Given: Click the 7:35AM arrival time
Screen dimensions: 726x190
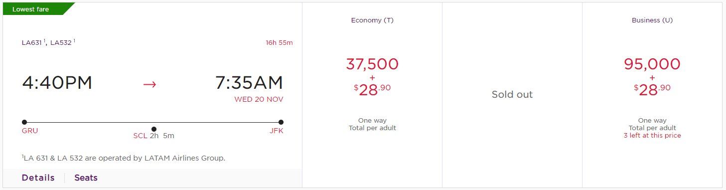Looking at the screenshot, I should pyautogui.click(x=249, y=83).
